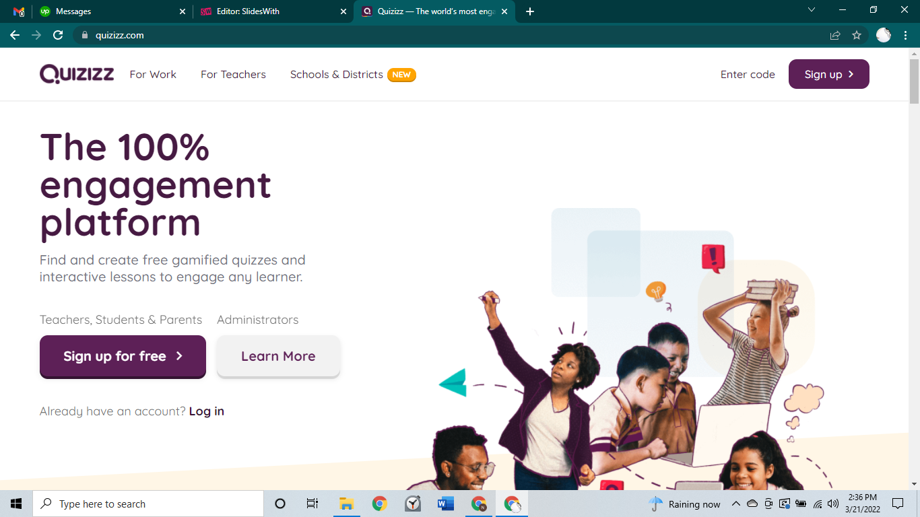This screenshot has height=517, width=920.
Task: Open the Chrome taskbar icon with N badge
Action: (x=479, y=504)
